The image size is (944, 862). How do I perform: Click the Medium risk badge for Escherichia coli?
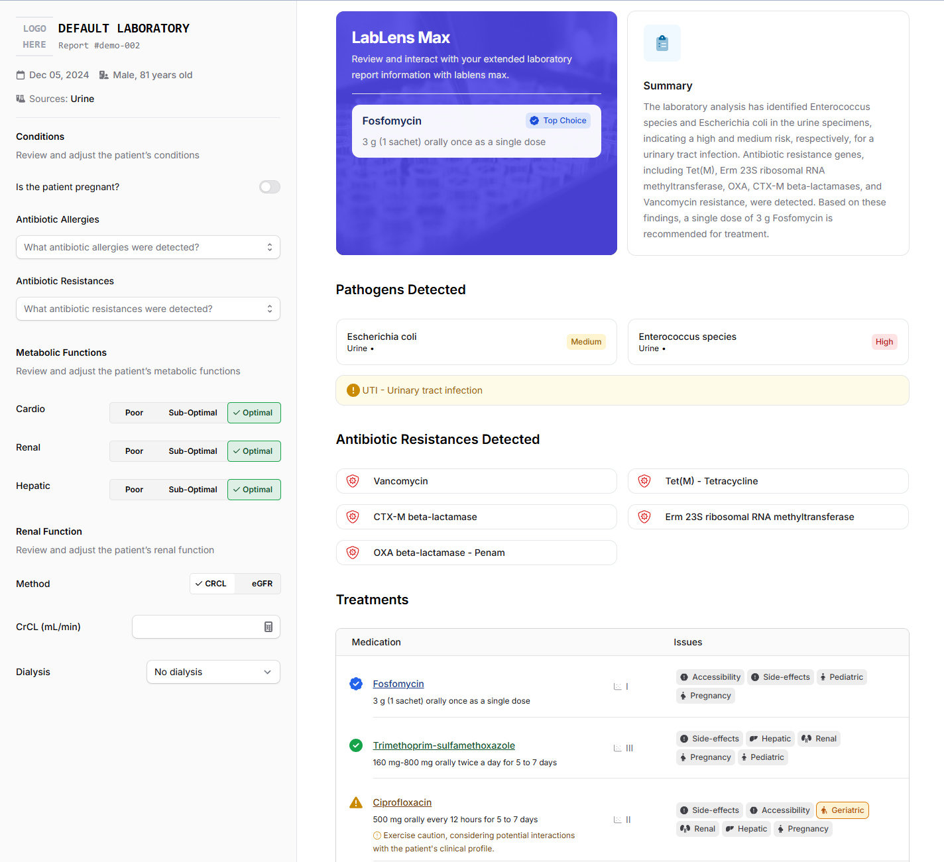tap(587, 342)
